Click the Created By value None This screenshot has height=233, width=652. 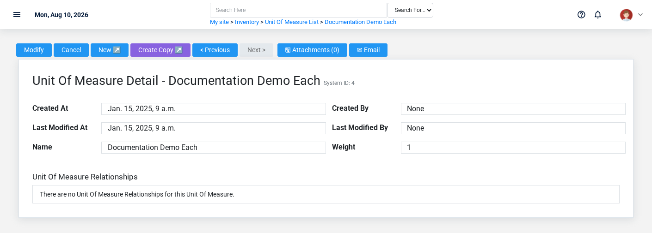point(513,109)
